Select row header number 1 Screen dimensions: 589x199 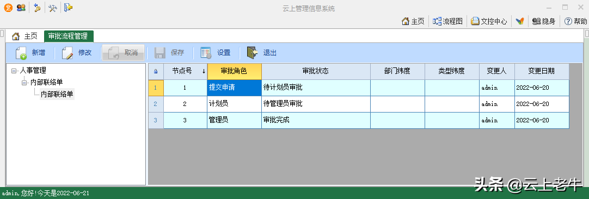click(156, 88)
